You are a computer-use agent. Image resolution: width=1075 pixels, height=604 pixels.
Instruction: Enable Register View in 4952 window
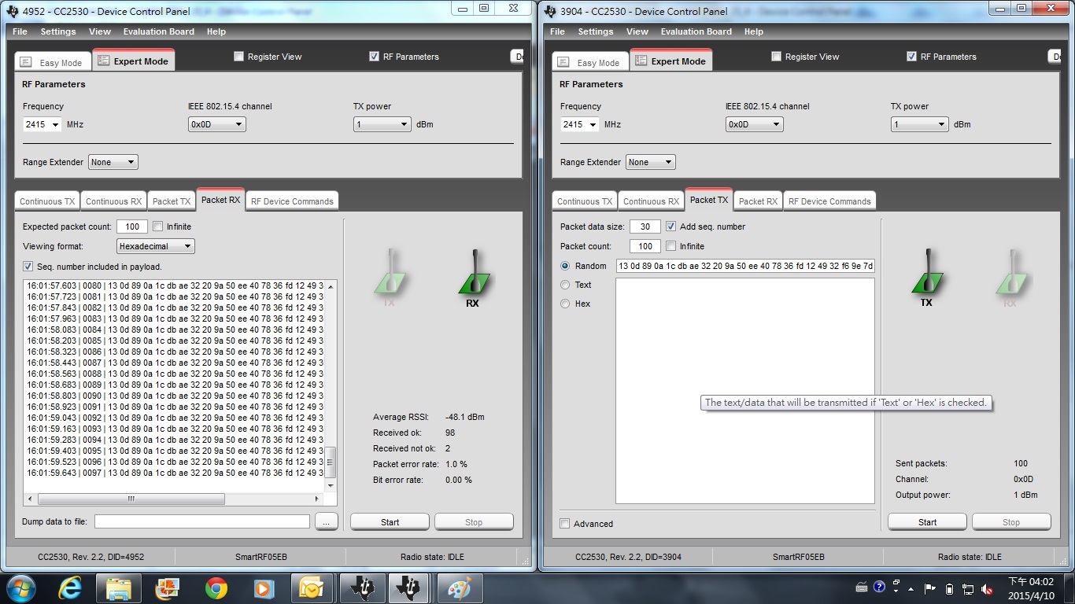239,57
